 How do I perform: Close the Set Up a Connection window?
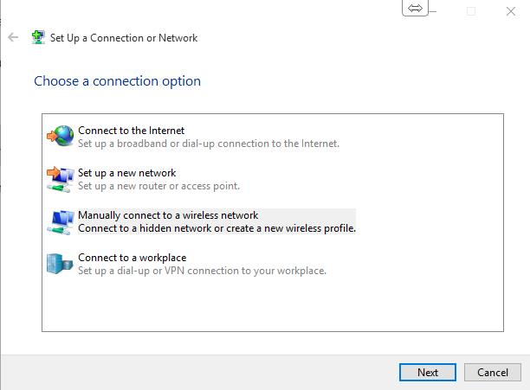point(511,11)
